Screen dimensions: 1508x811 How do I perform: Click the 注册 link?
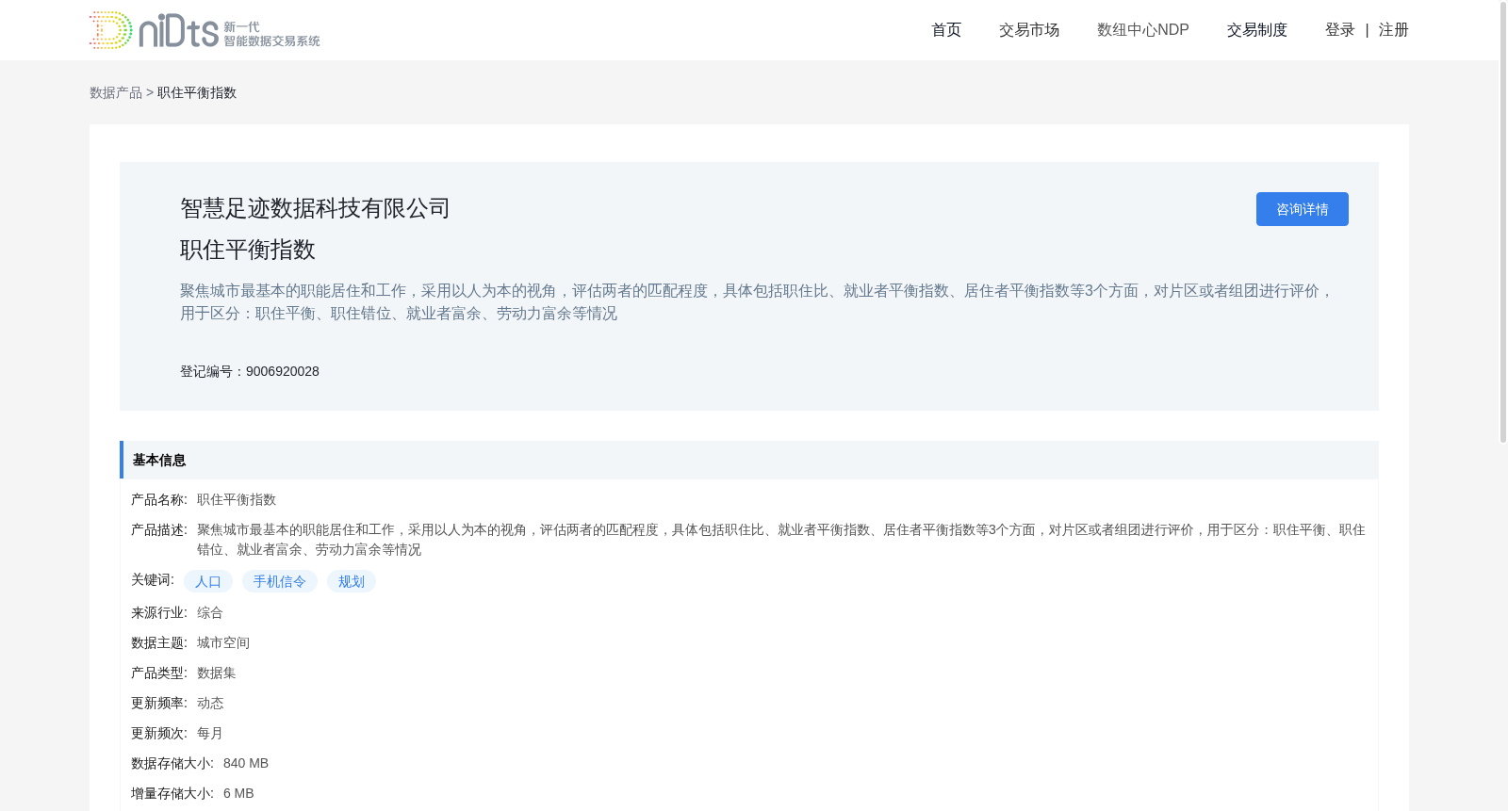[1393, 30]
